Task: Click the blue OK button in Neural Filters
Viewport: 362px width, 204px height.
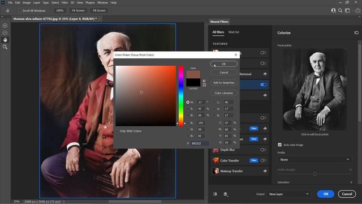Action: click(326, 194)
